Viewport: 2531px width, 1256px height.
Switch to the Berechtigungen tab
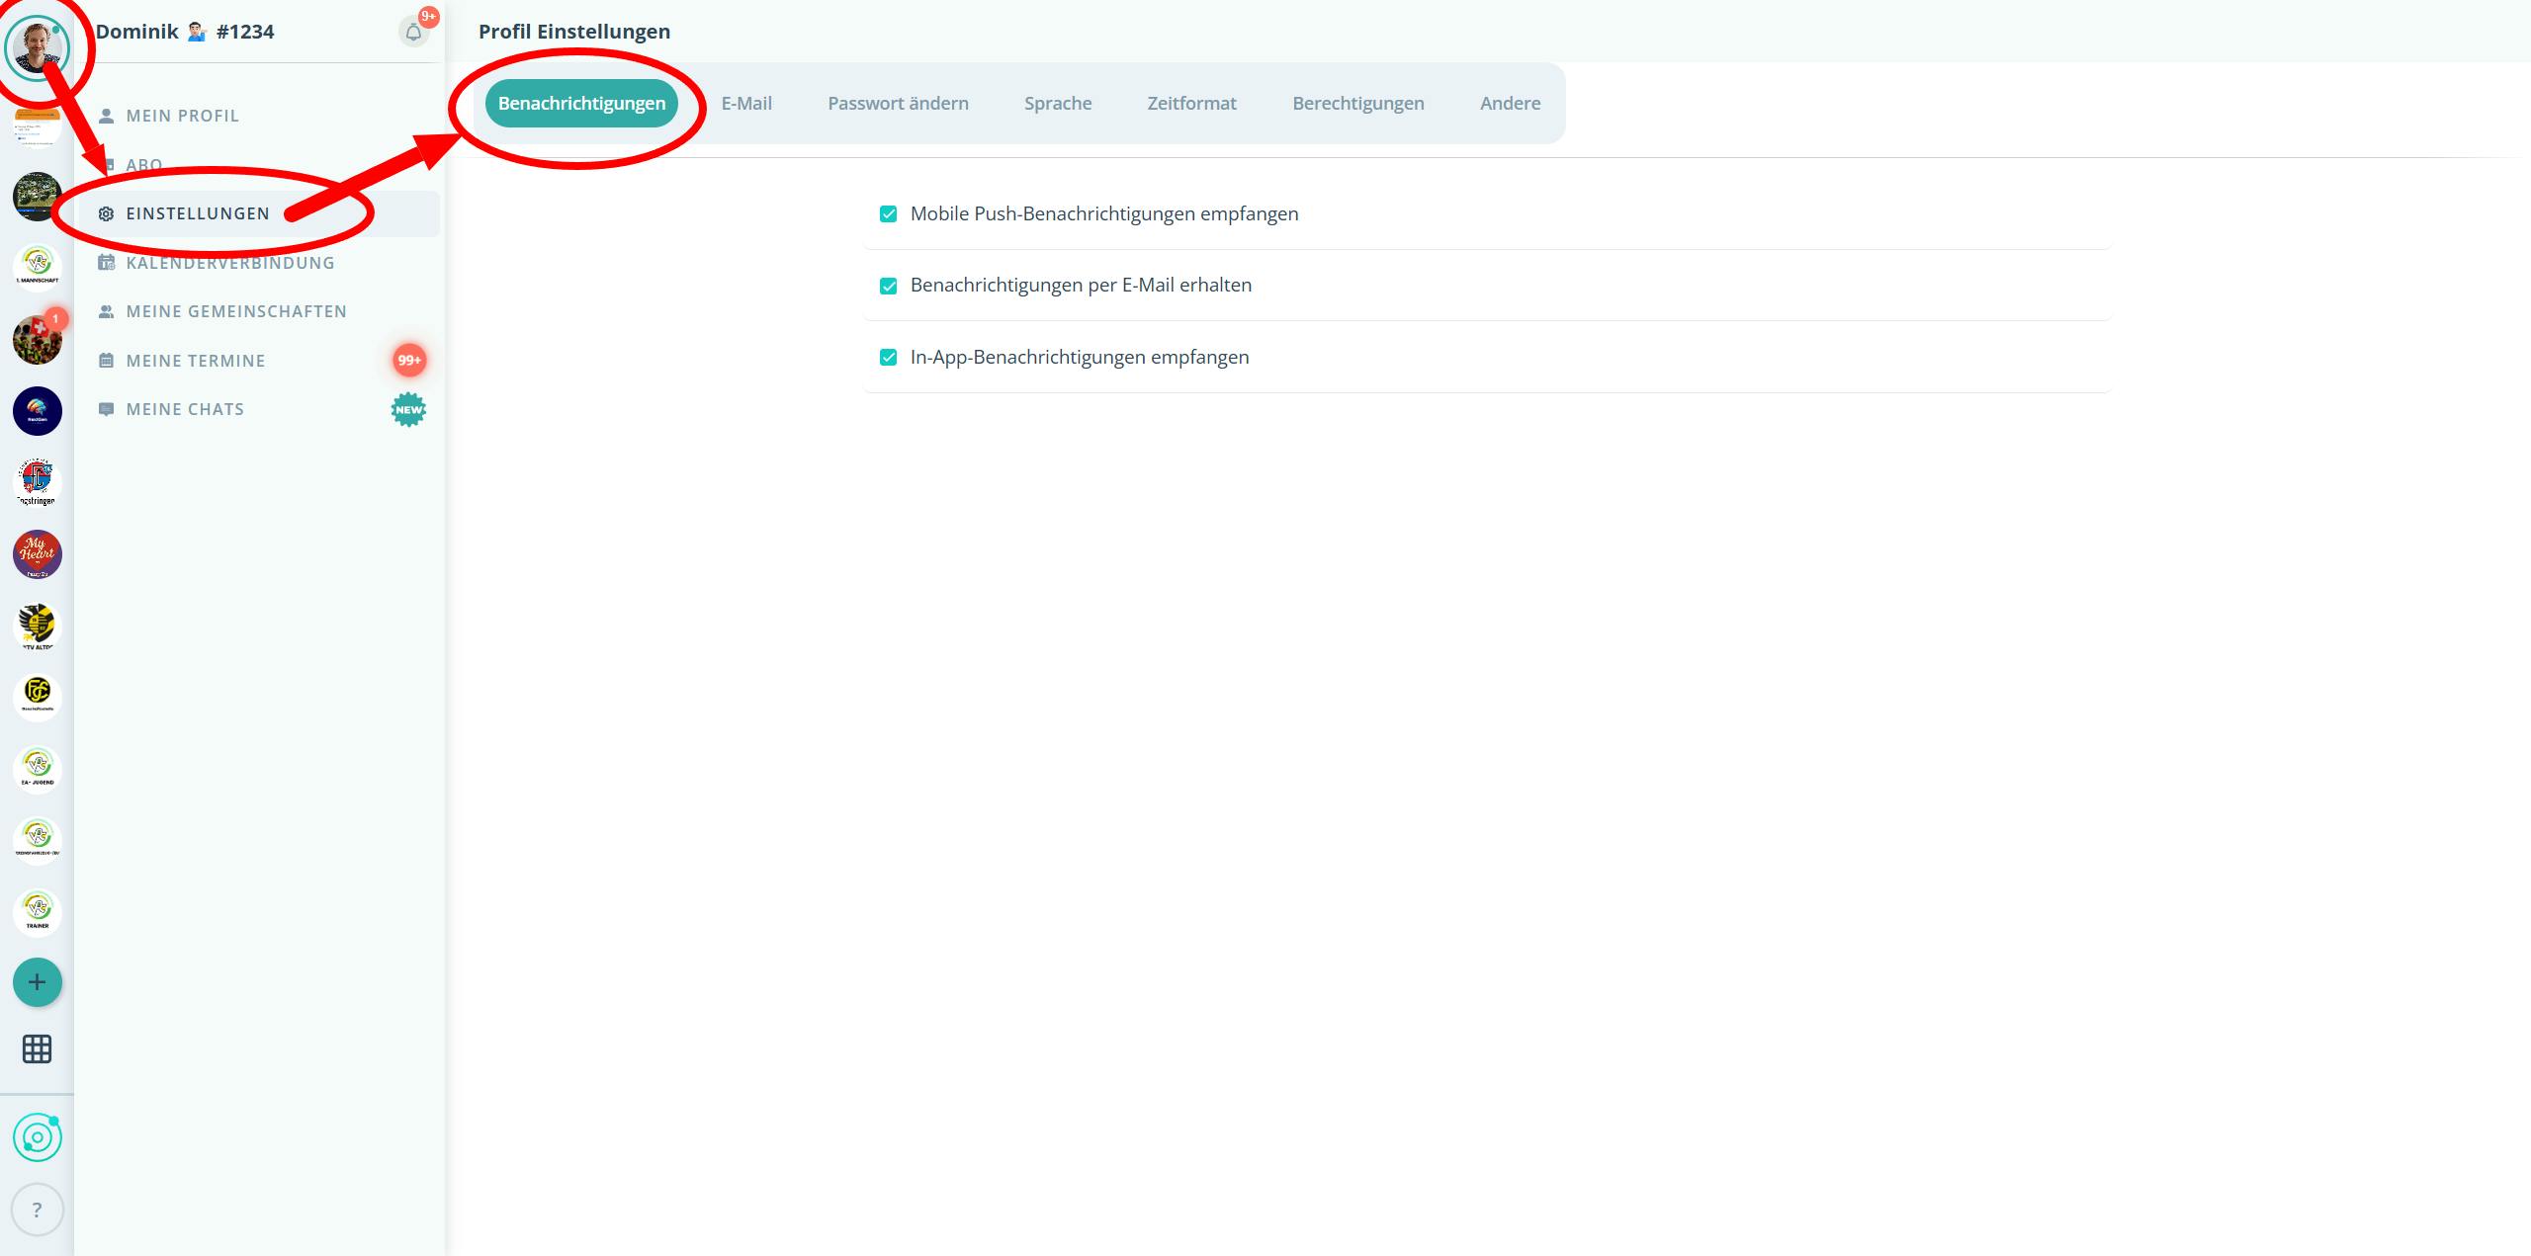point(1357,104)
